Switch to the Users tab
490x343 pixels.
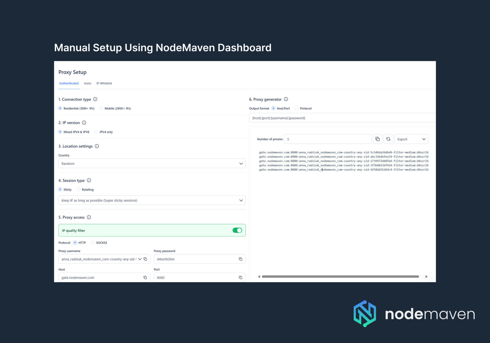87,83
